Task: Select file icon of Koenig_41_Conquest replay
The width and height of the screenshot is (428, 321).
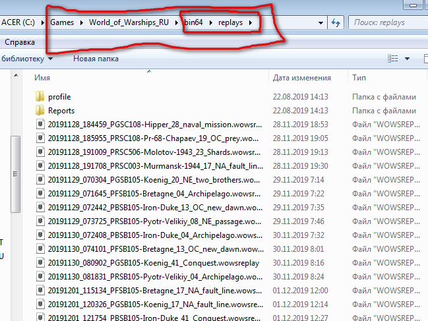Action: [40, 262]
